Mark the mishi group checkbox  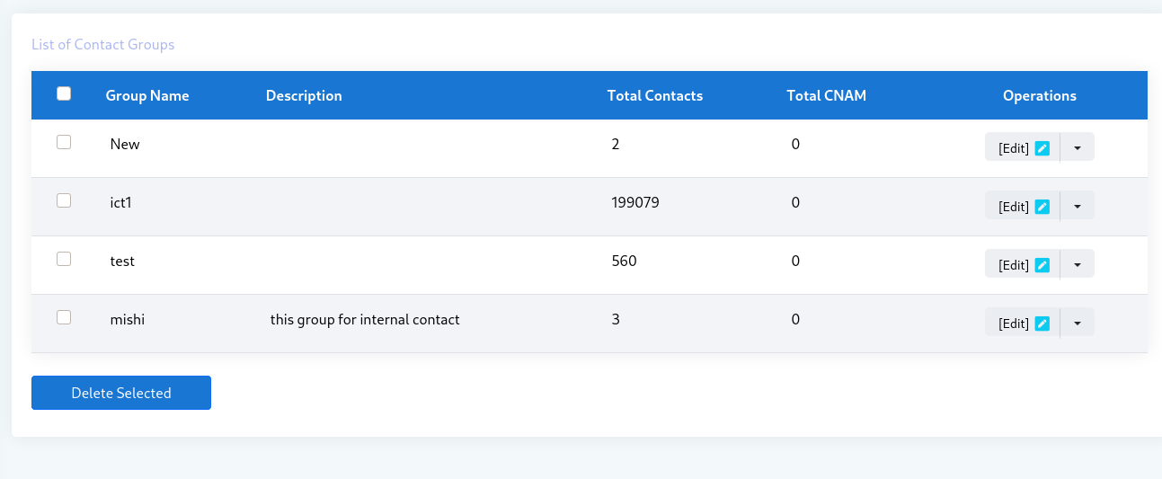click(x=64, y=317)
